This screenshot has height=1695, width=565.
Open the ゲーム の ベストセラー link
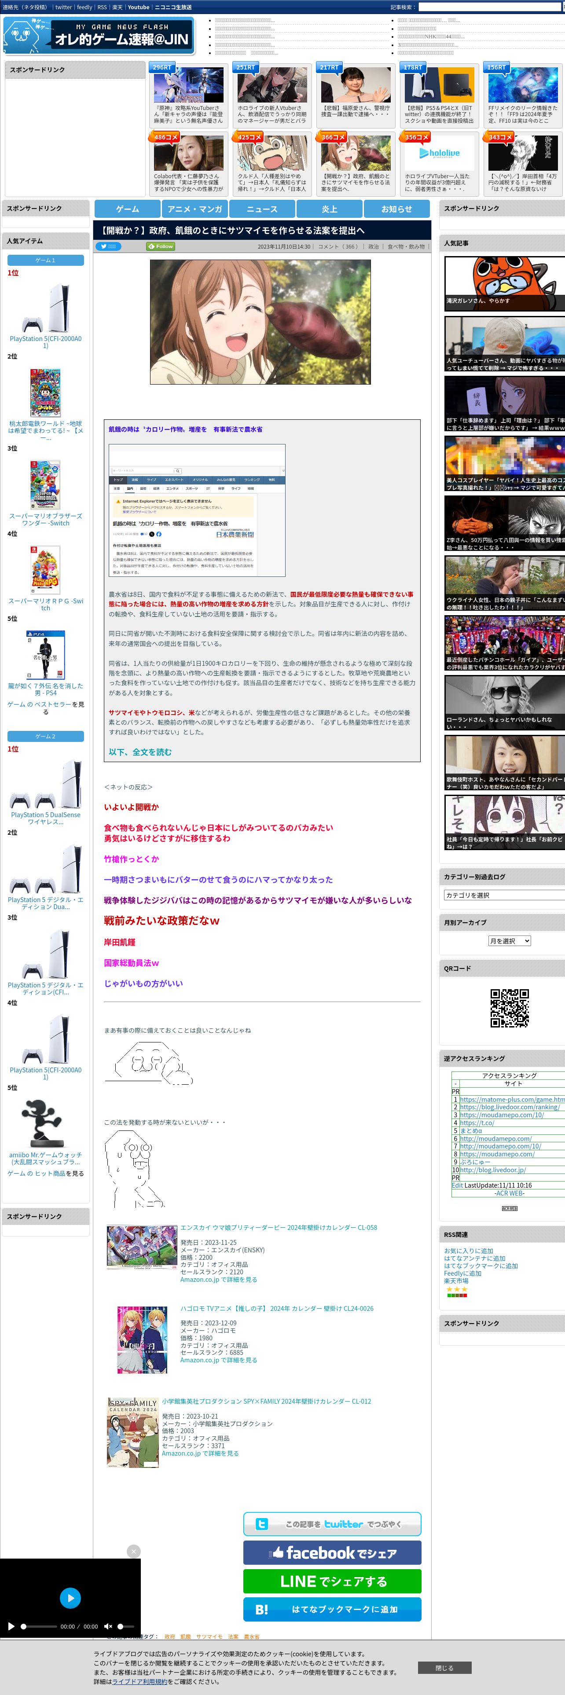(x=39, y=704)
